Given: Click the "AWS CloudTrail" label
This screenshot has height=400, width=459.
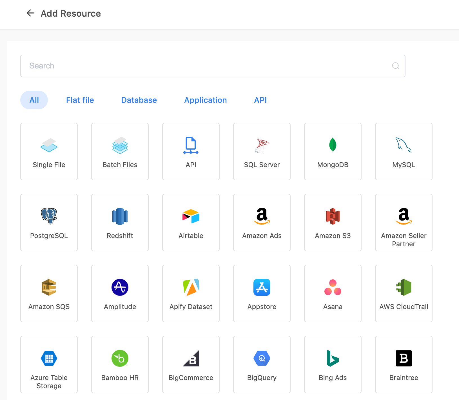Looking at the screenshot, I should click(x=404, y=307).
